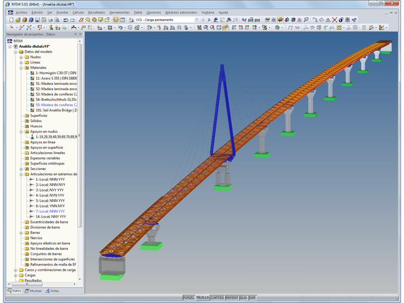
Task: Select material 1: Hormigón C30/37
Action: coord(56,73)
